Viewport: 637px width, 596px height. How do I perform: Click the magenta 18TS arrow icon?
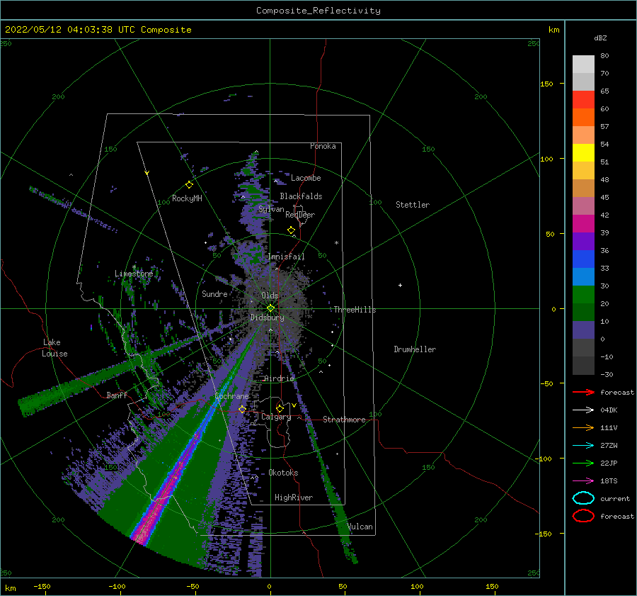pos(583,481)
